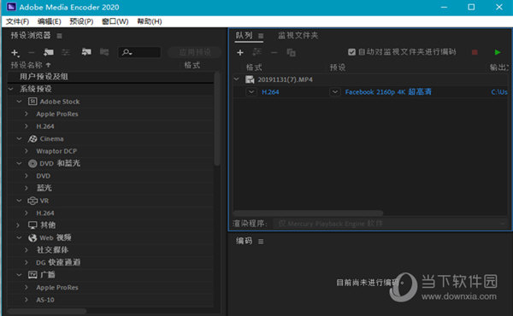Open the H.264 format dropdown in queue
The image size is (513, 316).
point(251,92)
